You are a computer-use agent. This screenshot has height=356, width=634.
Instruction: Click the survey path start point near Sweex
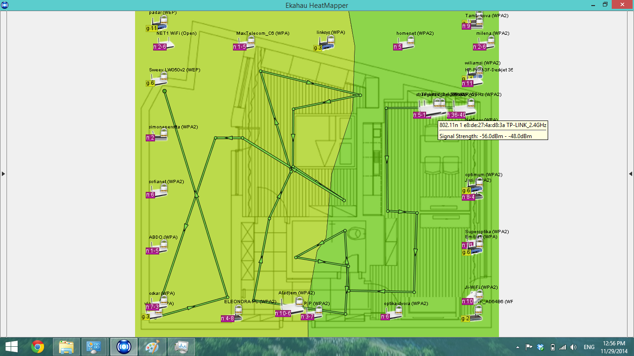click(164, 91)
